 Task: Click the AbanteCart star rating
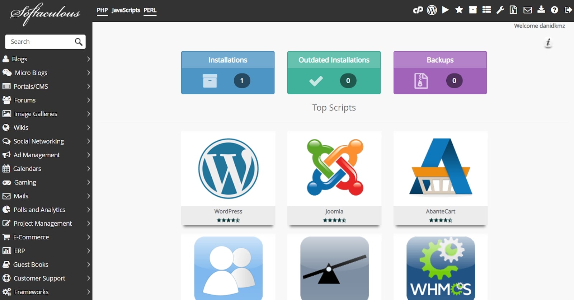click(x=441, y=220)
